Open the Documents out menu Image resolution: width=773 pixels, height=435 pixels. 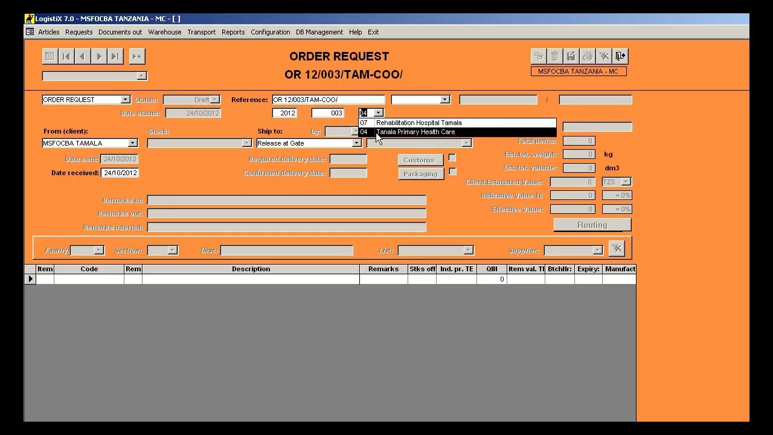click(120, 32)
